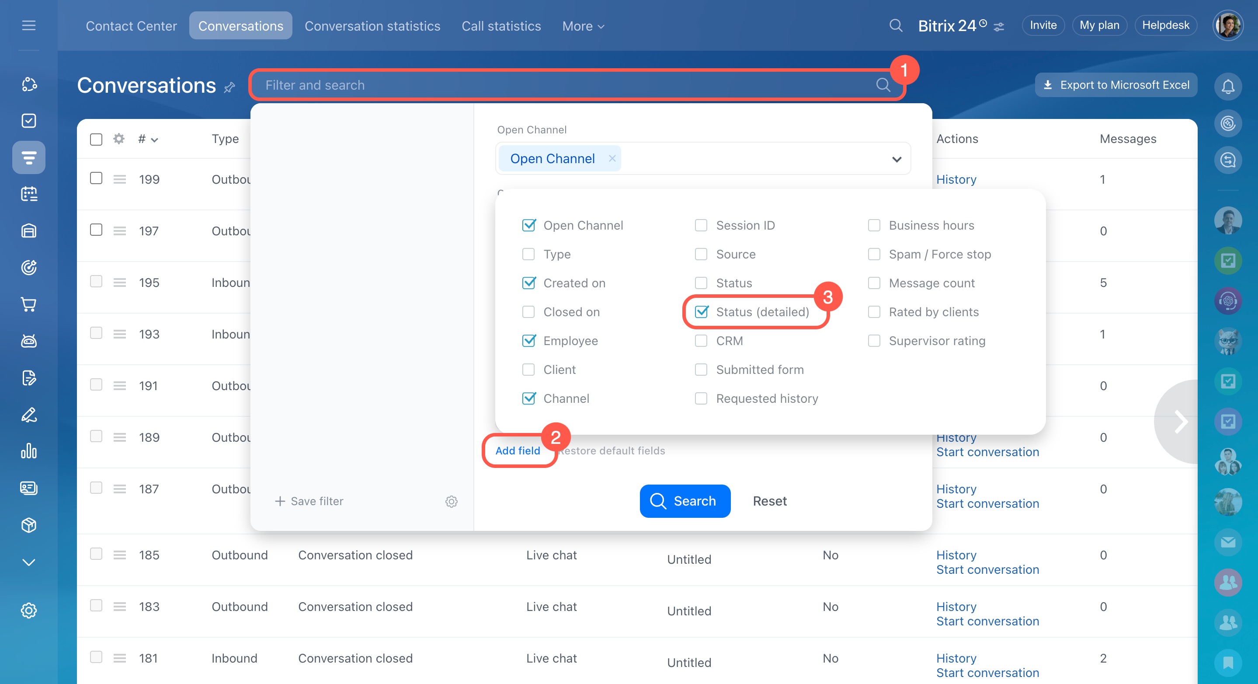The width and height of the screenshot is (1258, 684).
Task: Click the top bar search magnifier icon
Action: (x=895, y=25)
